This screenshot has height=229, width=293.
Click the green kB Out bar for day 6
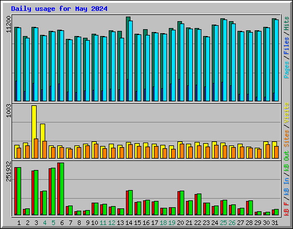click(62, 189)
